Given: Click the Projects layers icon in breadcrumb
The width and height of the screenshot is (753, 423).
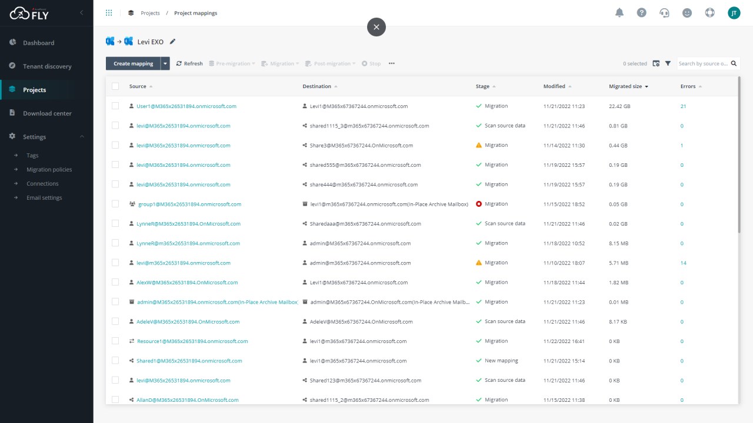Looking at the screenshot, I should (131, 13).
